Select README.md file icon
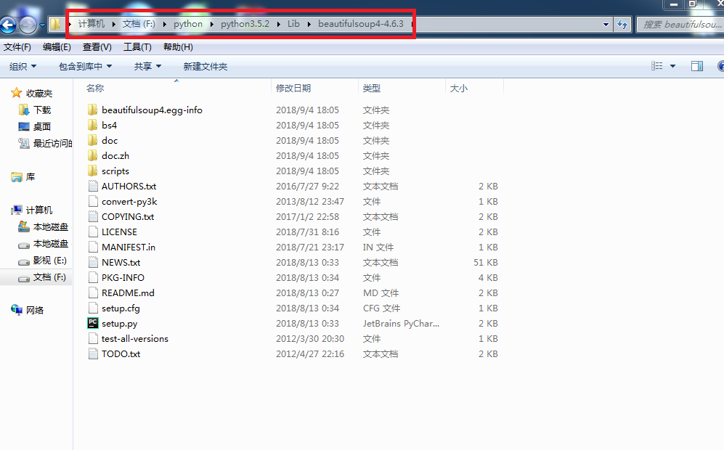This screenshot has height=450, width=724. tap(93, 292)
